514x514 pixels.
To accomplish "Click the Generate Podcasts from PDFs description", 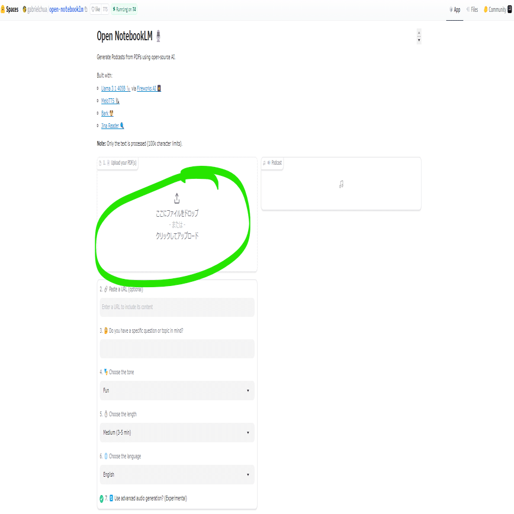I will 136,57.
